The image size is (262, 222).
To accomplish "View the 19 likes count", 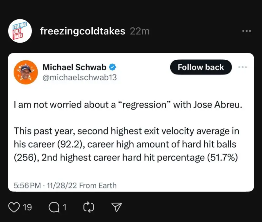I will tap(28, 207).
